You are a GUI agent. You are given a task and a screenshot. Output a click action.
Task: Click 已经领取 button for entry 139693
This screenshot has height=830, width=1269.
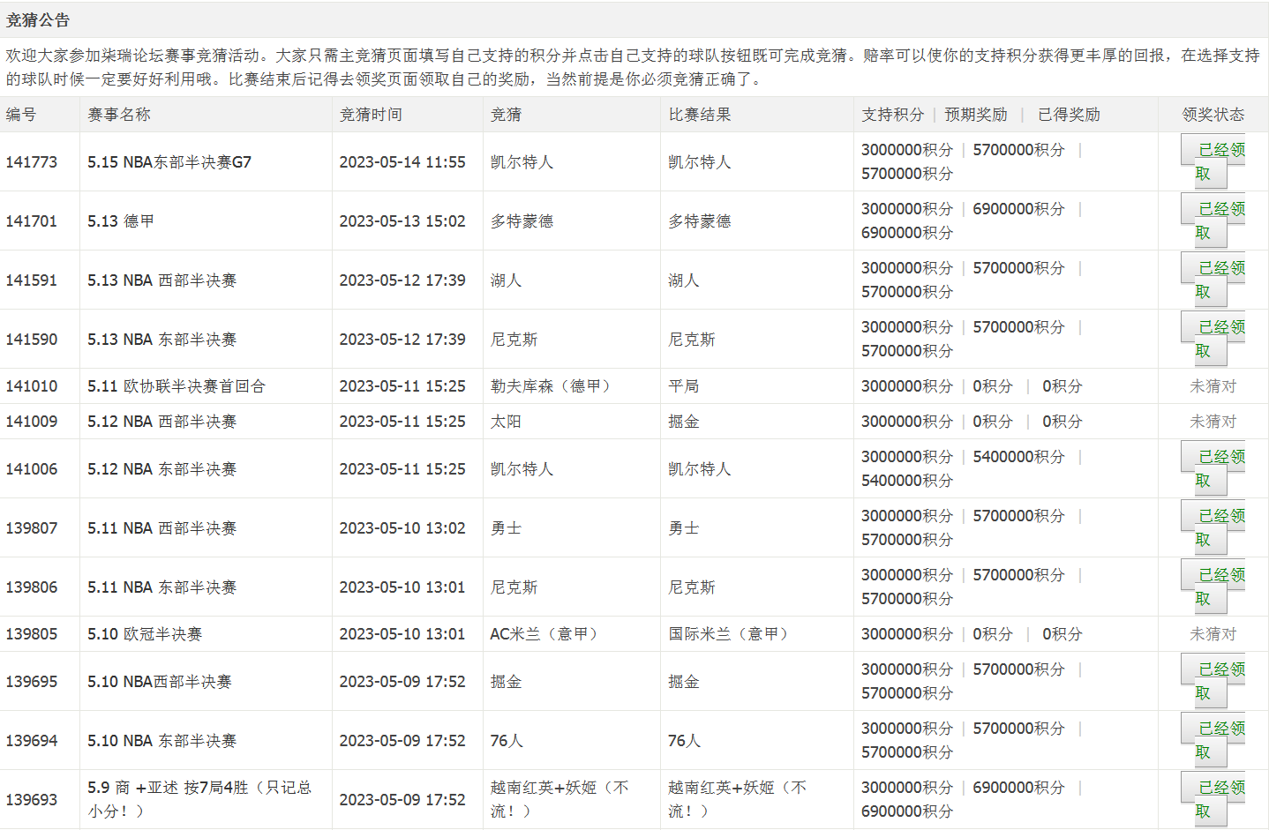tap(1213, 799)
